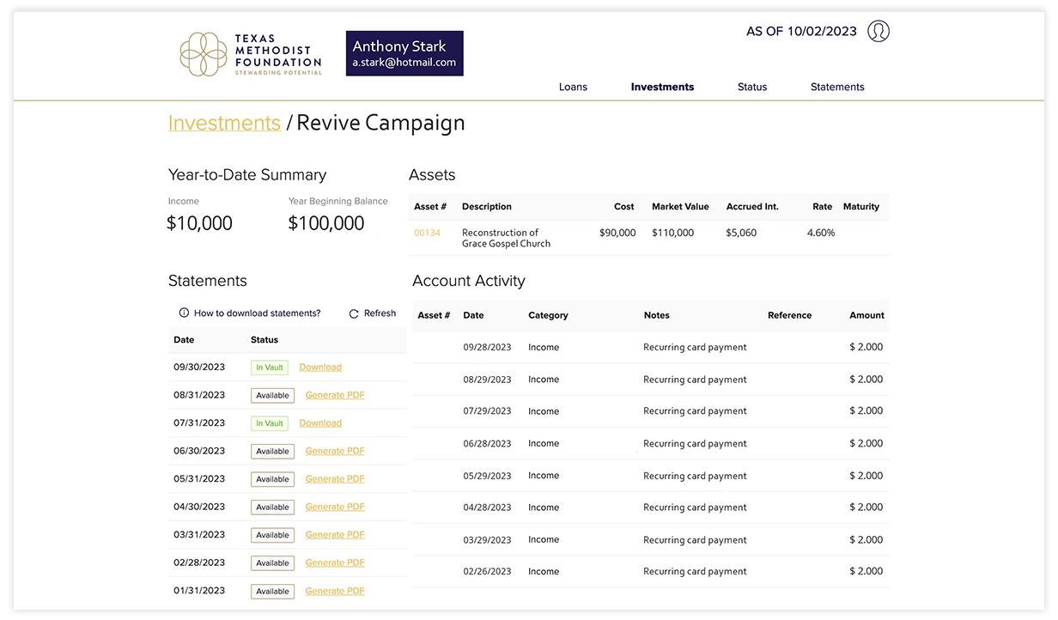This screenshot has width=1058, height=620.
Task: Open the Loans tab
Action: click(x=573, y=87)
